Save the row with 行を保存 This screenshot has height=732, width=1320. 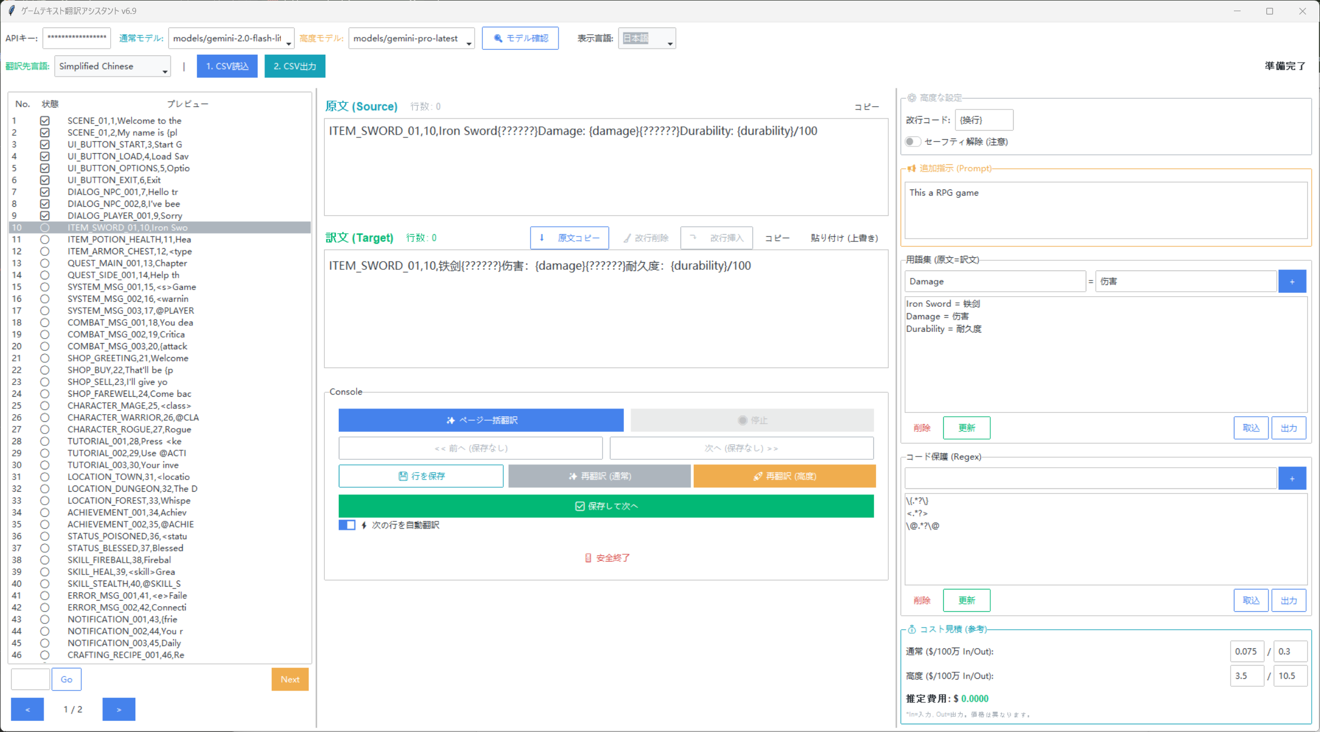point(421,476)
